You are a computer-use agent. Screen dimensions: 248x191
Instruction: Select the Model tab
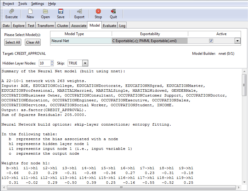pyautogui.click(x=95, y=25)
